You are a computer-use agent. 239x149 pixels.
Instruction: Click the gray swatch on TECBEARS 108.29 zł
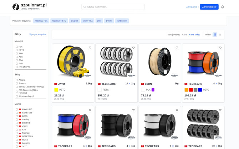tap(195, 90)
